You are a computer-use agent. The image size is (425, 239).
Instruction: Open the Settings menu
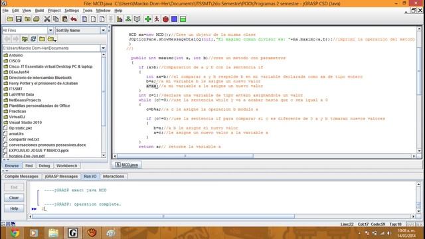point(72,11)
